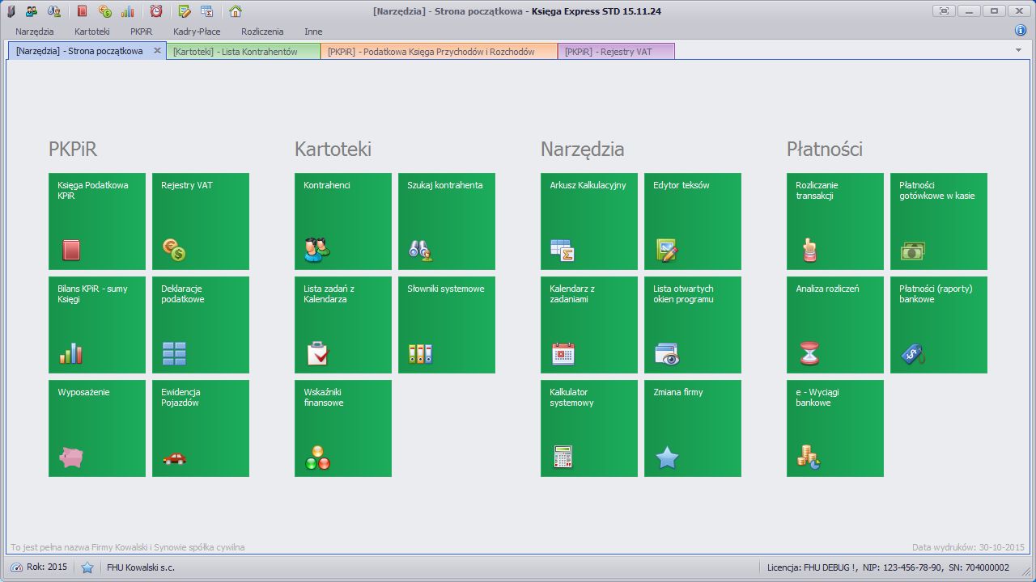The width and height of the screenshot is (1036, 582).
Task: Click the star icon in status bar
Action: [87, 567]
